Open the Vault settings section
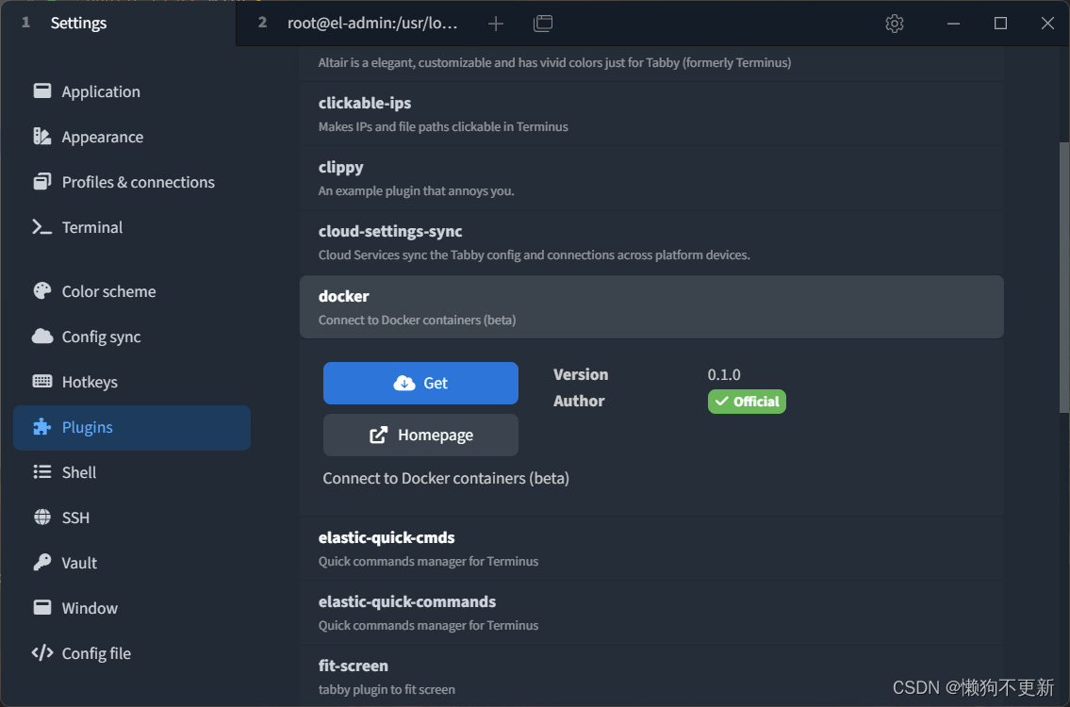This screenshot has width=1070, height=707. [x=132, y=563]
